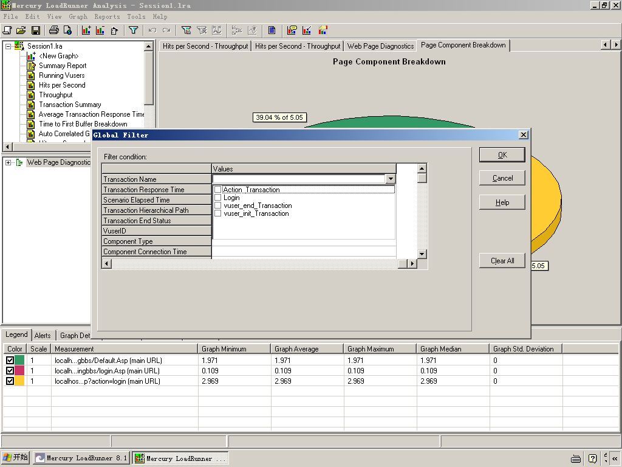
Task: Click the Delete Graph toolbar icon
Action: click(x=100, y=30)
